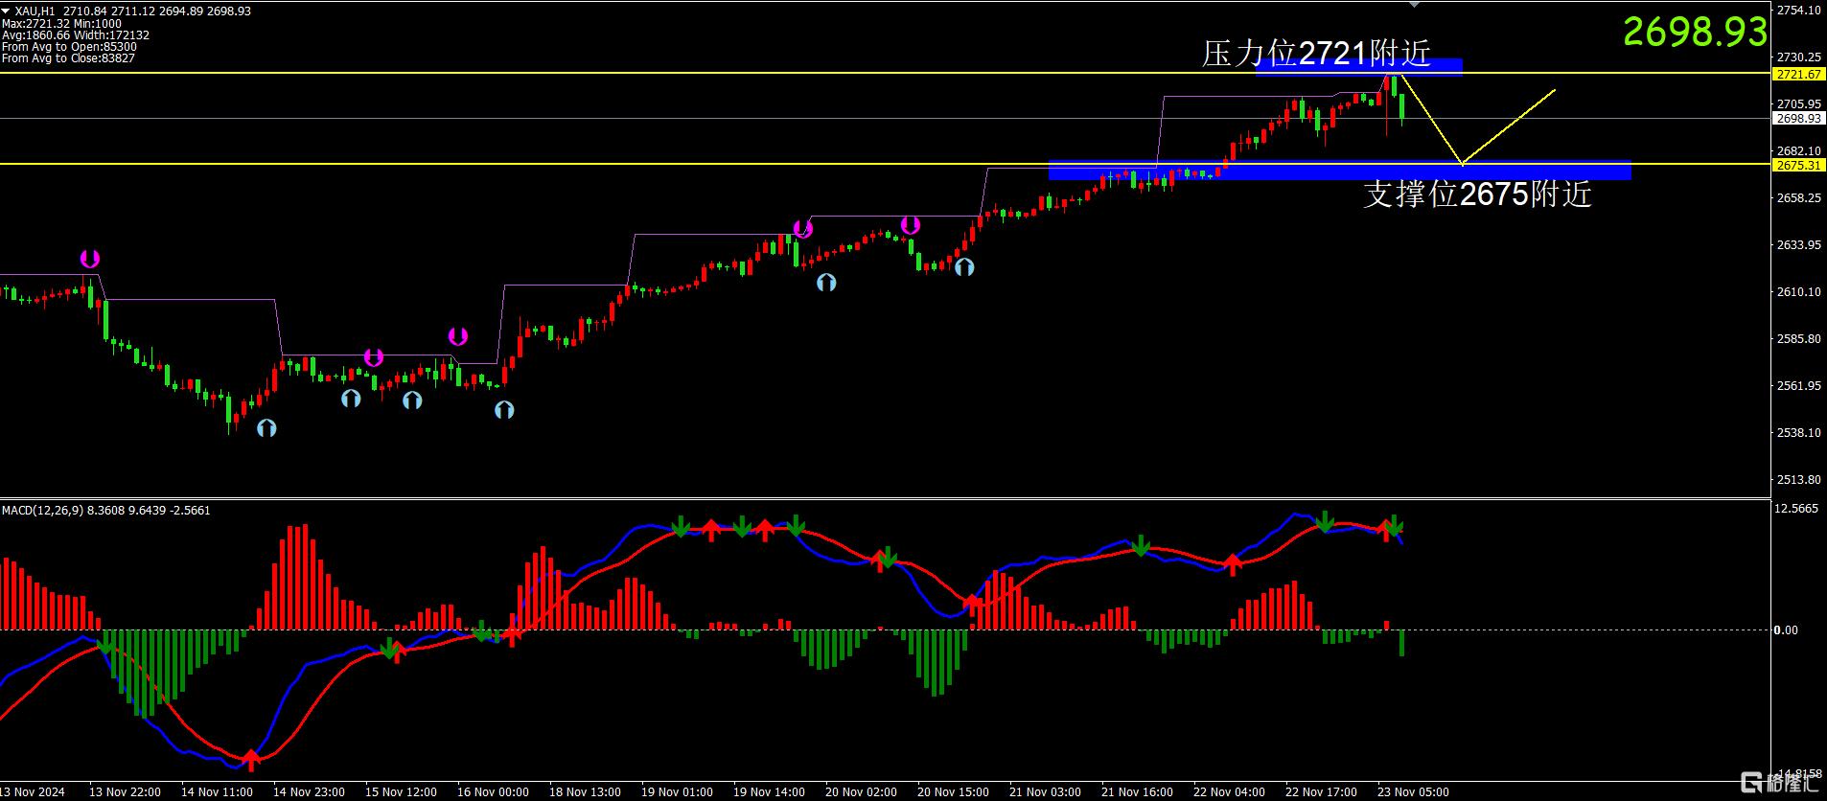Click the 21 Nov 16:00 time axis label

[x=1137, y=792]
